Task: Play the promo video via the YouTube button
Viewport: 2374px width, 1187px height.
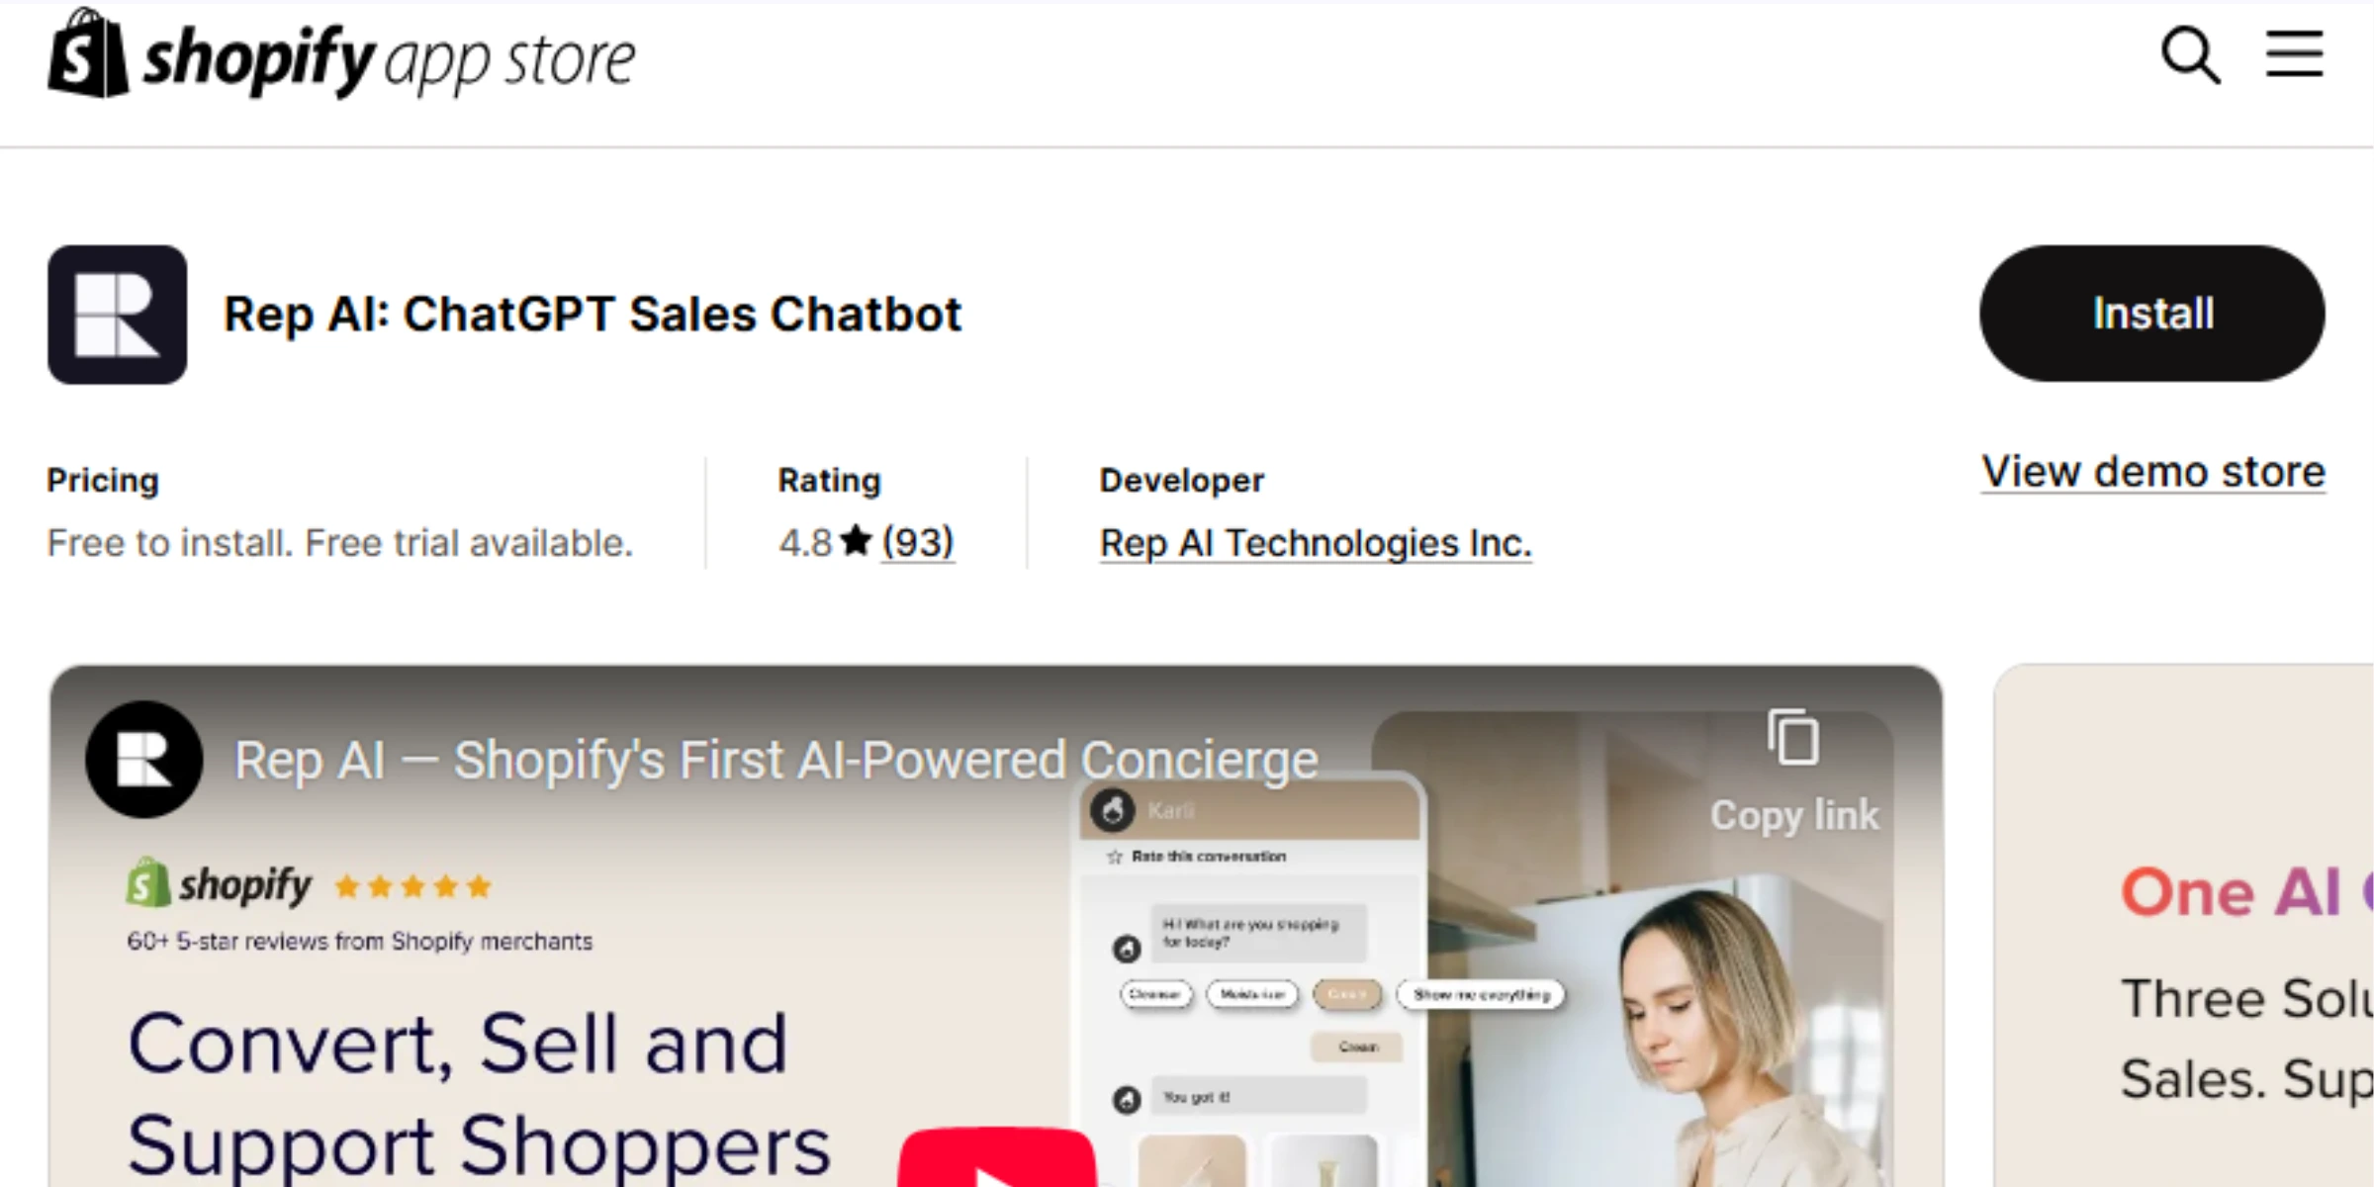Action: click(x=999, y=1167)
